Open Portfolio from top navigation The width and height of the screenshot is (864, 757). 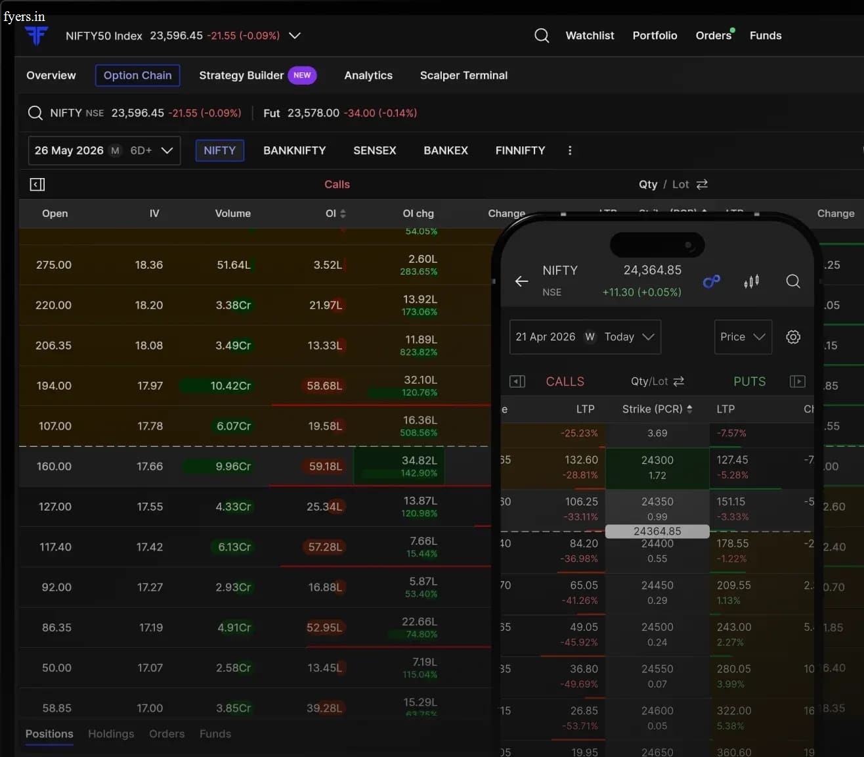click(655, 35)
